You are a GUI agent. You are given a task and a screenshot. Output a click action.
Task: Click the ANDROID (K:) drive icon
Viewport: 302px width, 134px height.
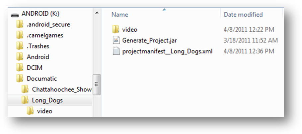point(15,14)
